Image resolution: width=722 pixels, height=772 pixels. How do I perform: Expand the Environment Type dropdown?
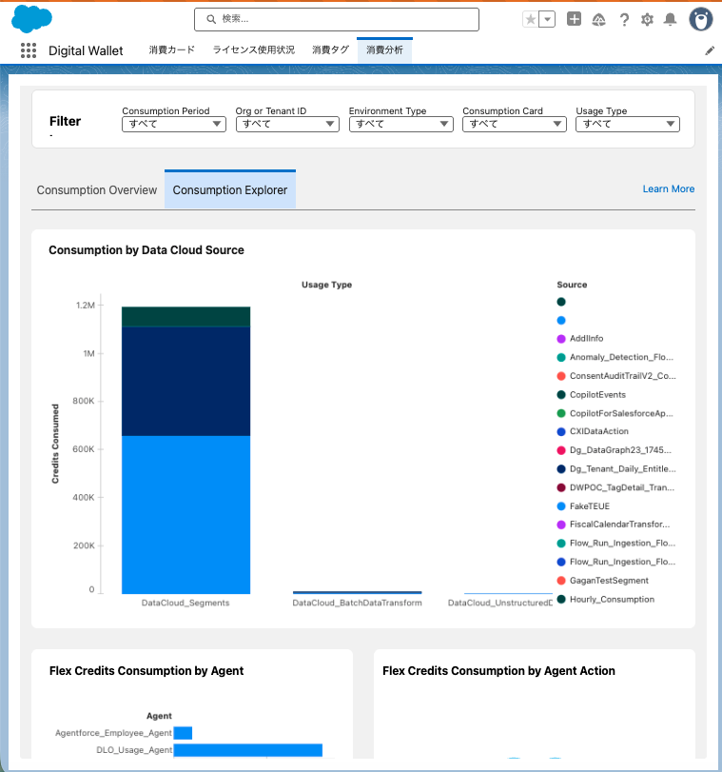[x=401, y=124]
